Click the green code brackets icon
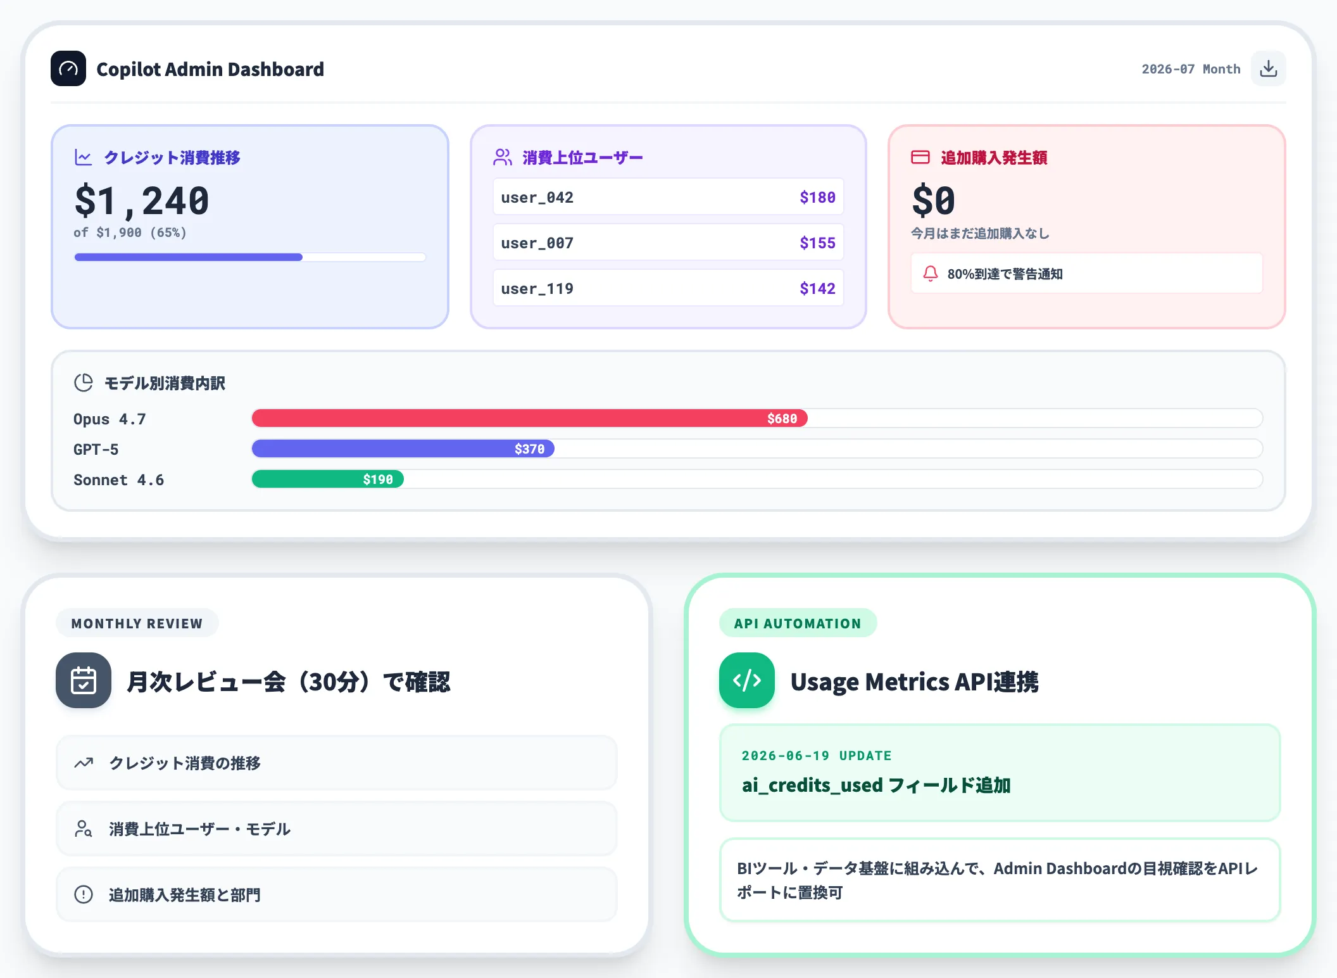1337x978 pixels. [x=747, y=680]
